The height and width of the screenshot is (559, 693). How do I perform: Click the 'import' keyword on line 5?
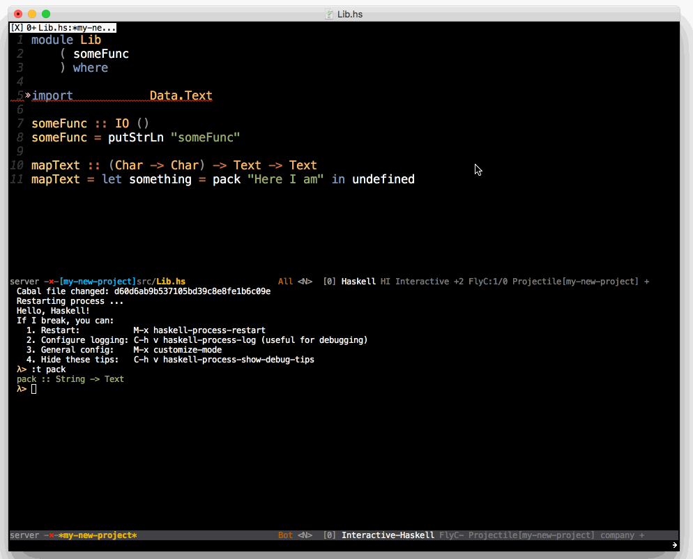52,95
